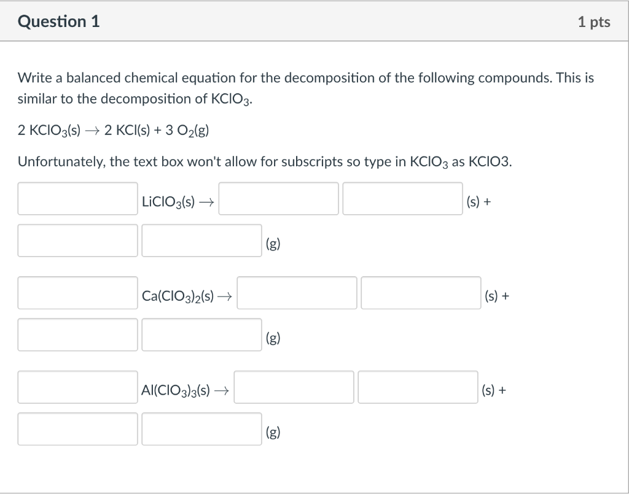Image resolution: width=629 pixels, height=494 pixels.
Task: Click the coefficient box before Ca(ClO3)2(s)
Action: tap(77, 293)
